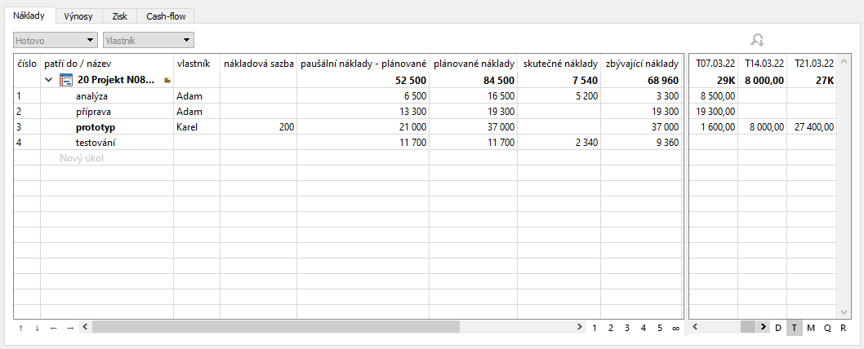Show all outline levels with infinity symbol
Image resolution: width=864 pixels, height=349 pixels.
[675, 328]
